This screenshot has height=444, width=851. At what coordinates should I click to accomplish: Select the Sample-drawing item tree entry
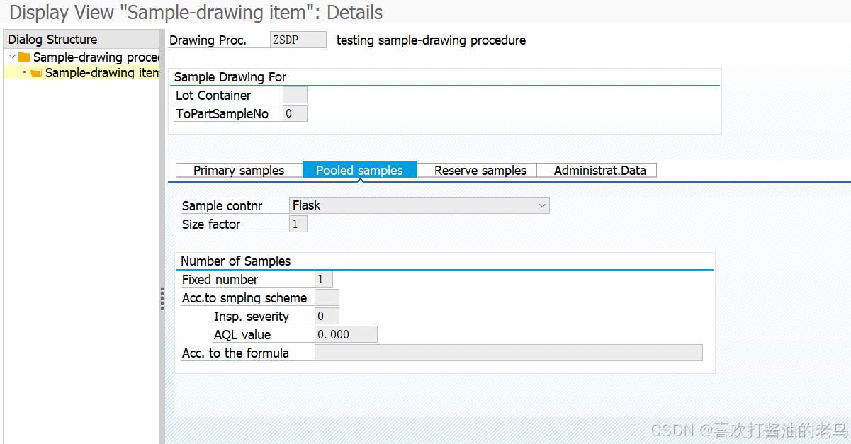pos(99,72)
